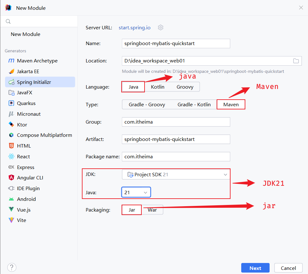The width and height of the screenshot is (308, 274).
Task: Click the Quarkus generator icon
Action: point(11,103)
